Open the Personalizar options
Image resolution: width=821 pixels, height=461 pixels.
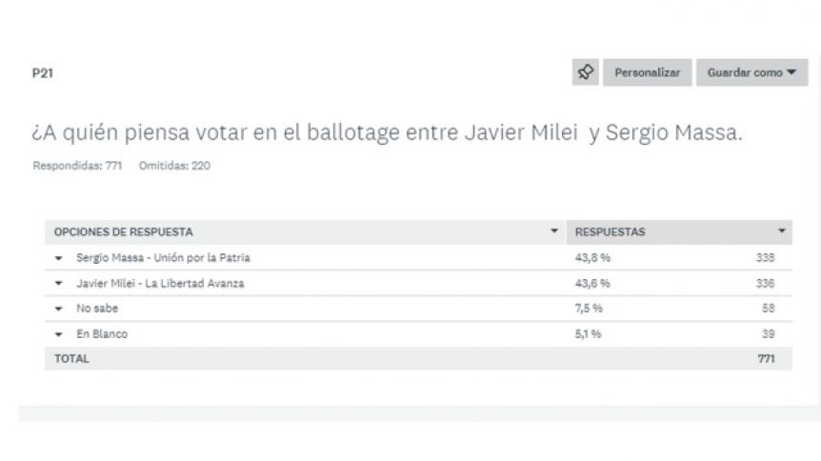pos(647,72)
